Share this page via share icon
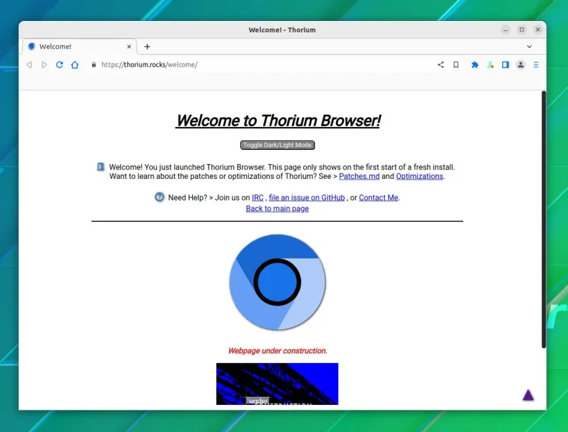This screenshot has width=568, height=432. point(440,65)
